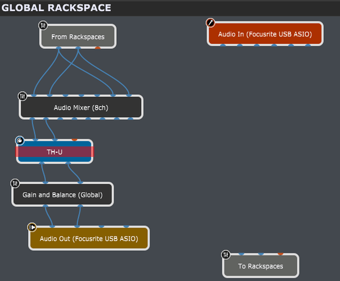The image size is (340, 281).
Task: Click the right output pin of TH-U
Action: [x=68, y=164]
